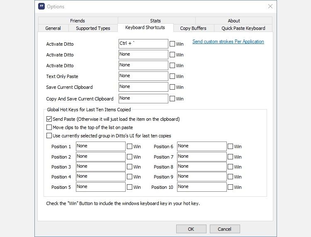Switch to the Friends tab
The image size is (311, 237).
coord(78,21)
